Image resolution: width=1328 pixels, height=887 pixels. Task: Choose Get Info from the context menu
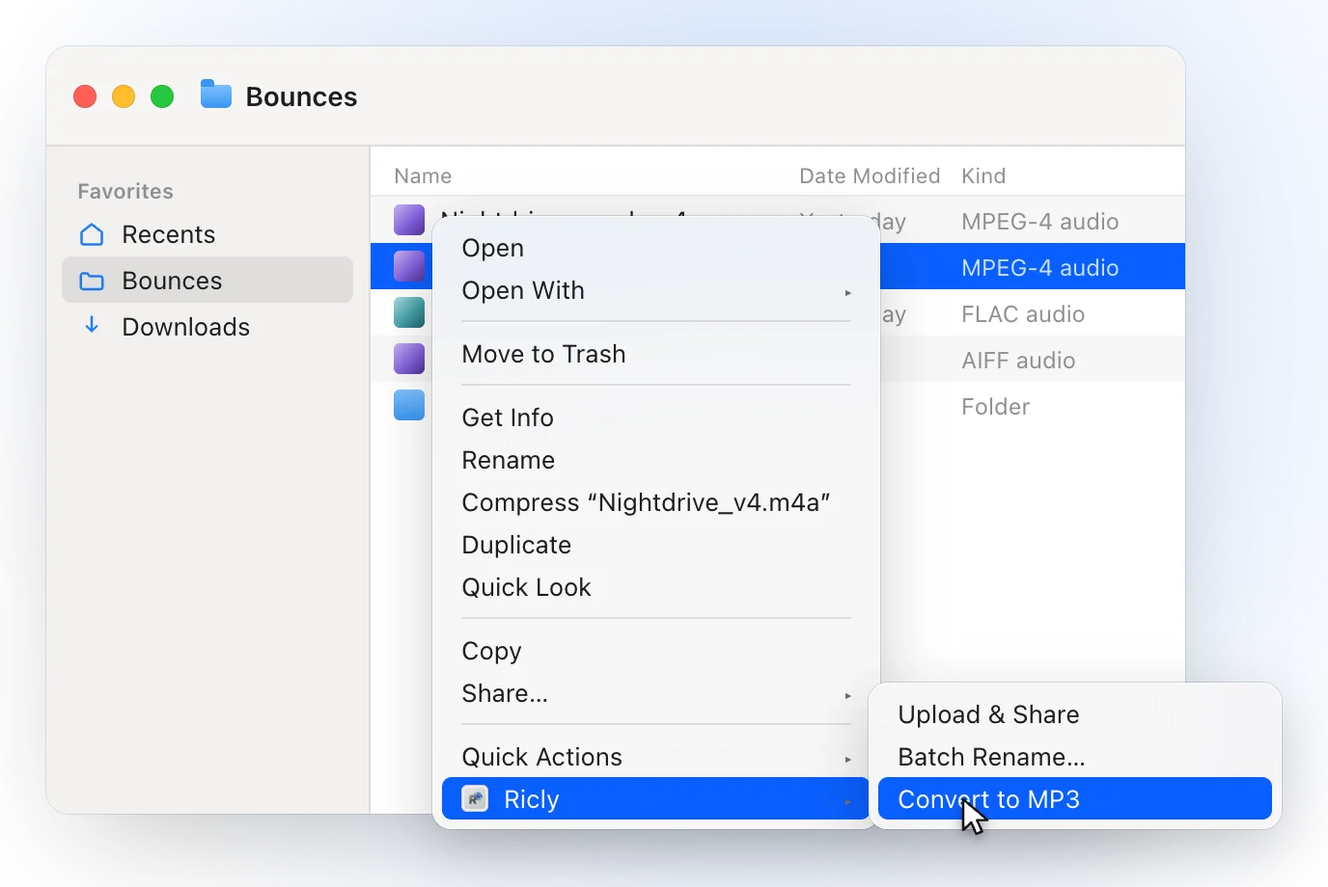656,417
